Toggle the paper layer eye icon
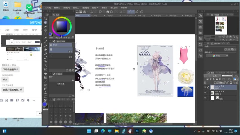240x135 pixels. pyautogui.click(x=205, y=98)
